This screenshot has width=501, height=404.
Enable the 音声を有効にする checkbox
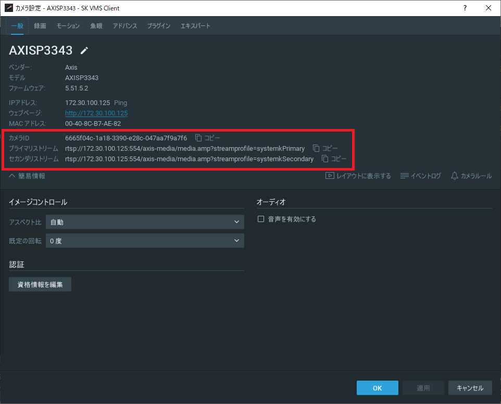click(261, 219)
